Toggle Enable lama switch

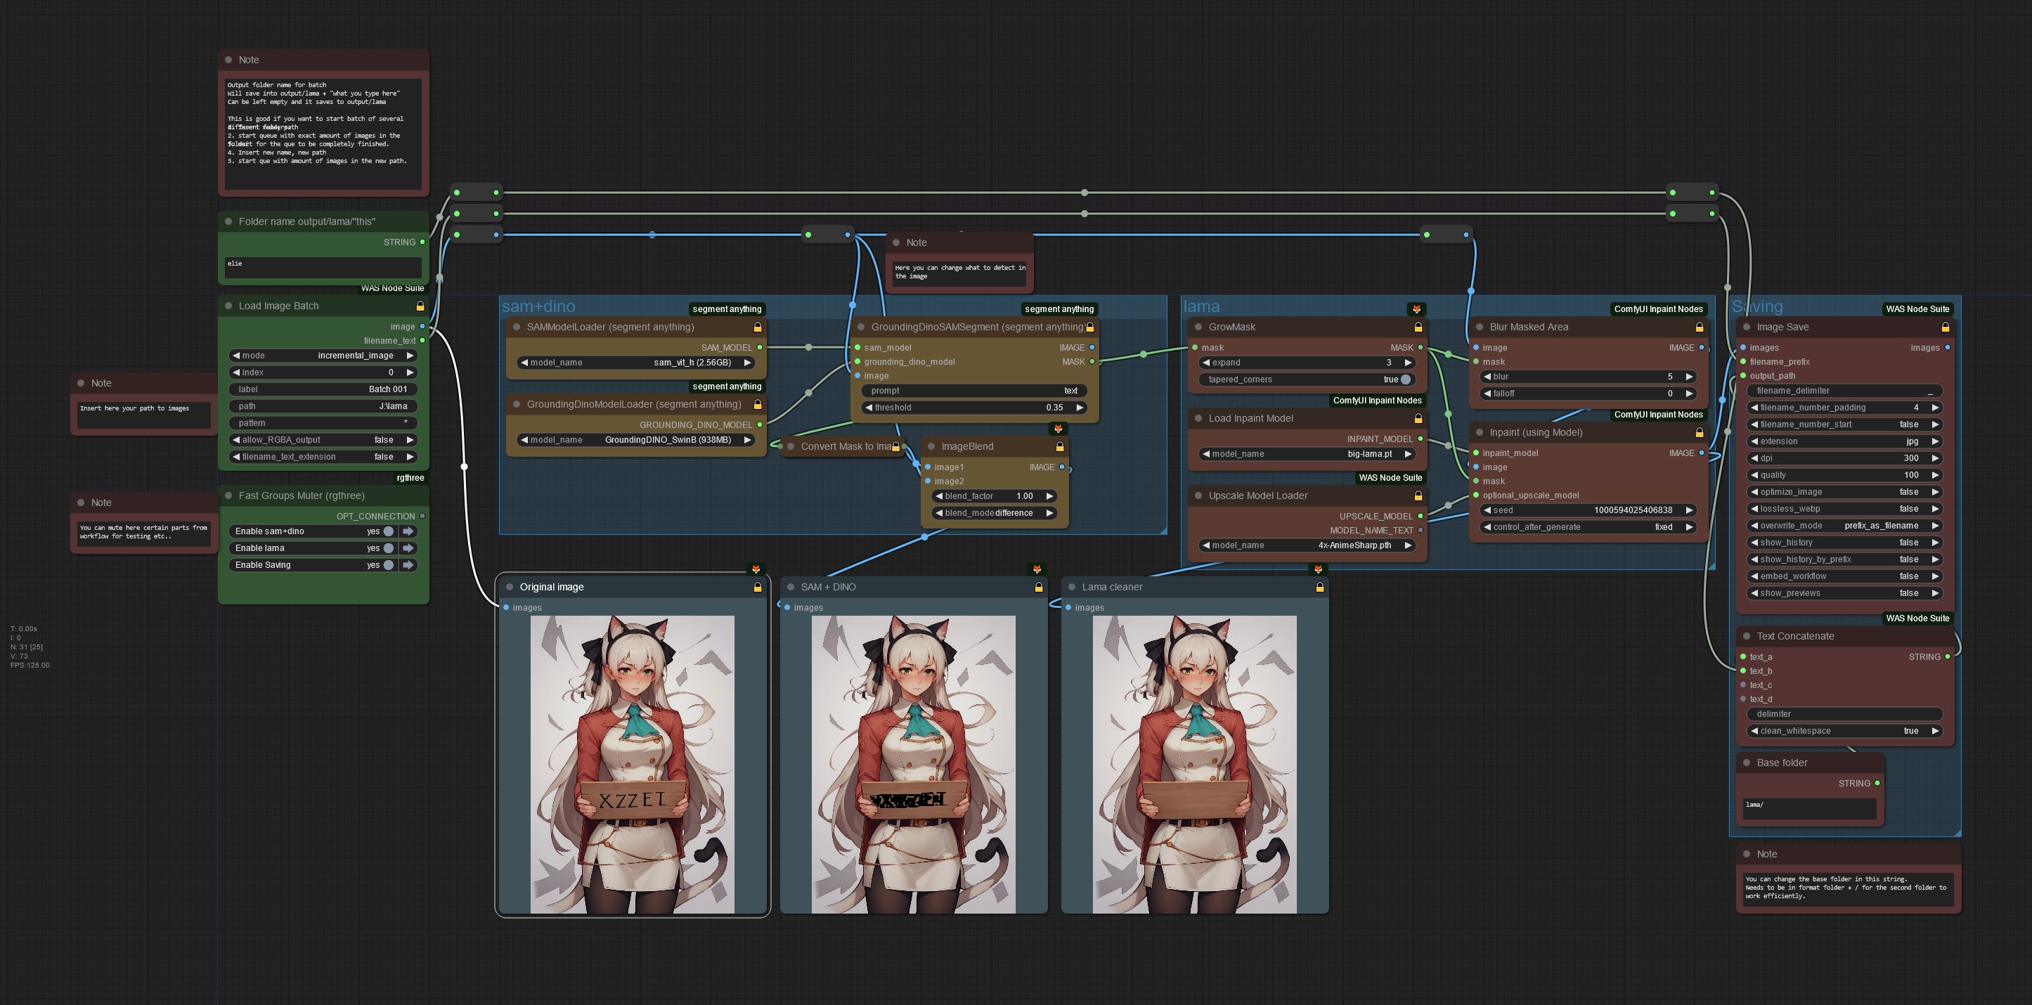coord(388,548)
